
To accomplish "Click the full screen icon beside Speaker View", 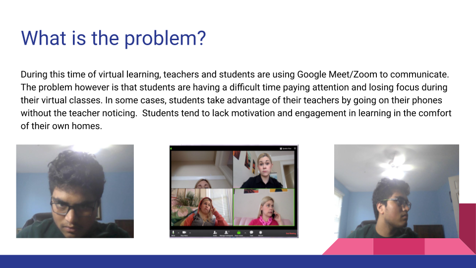I will (x=295, y=148).
